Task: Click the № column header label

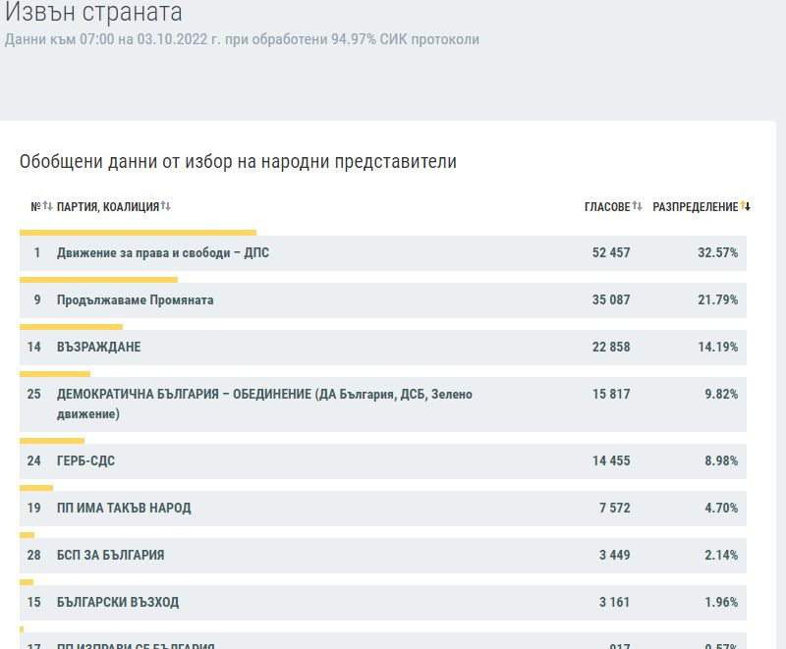Action: pyautogui.click(x=36, y=207)
